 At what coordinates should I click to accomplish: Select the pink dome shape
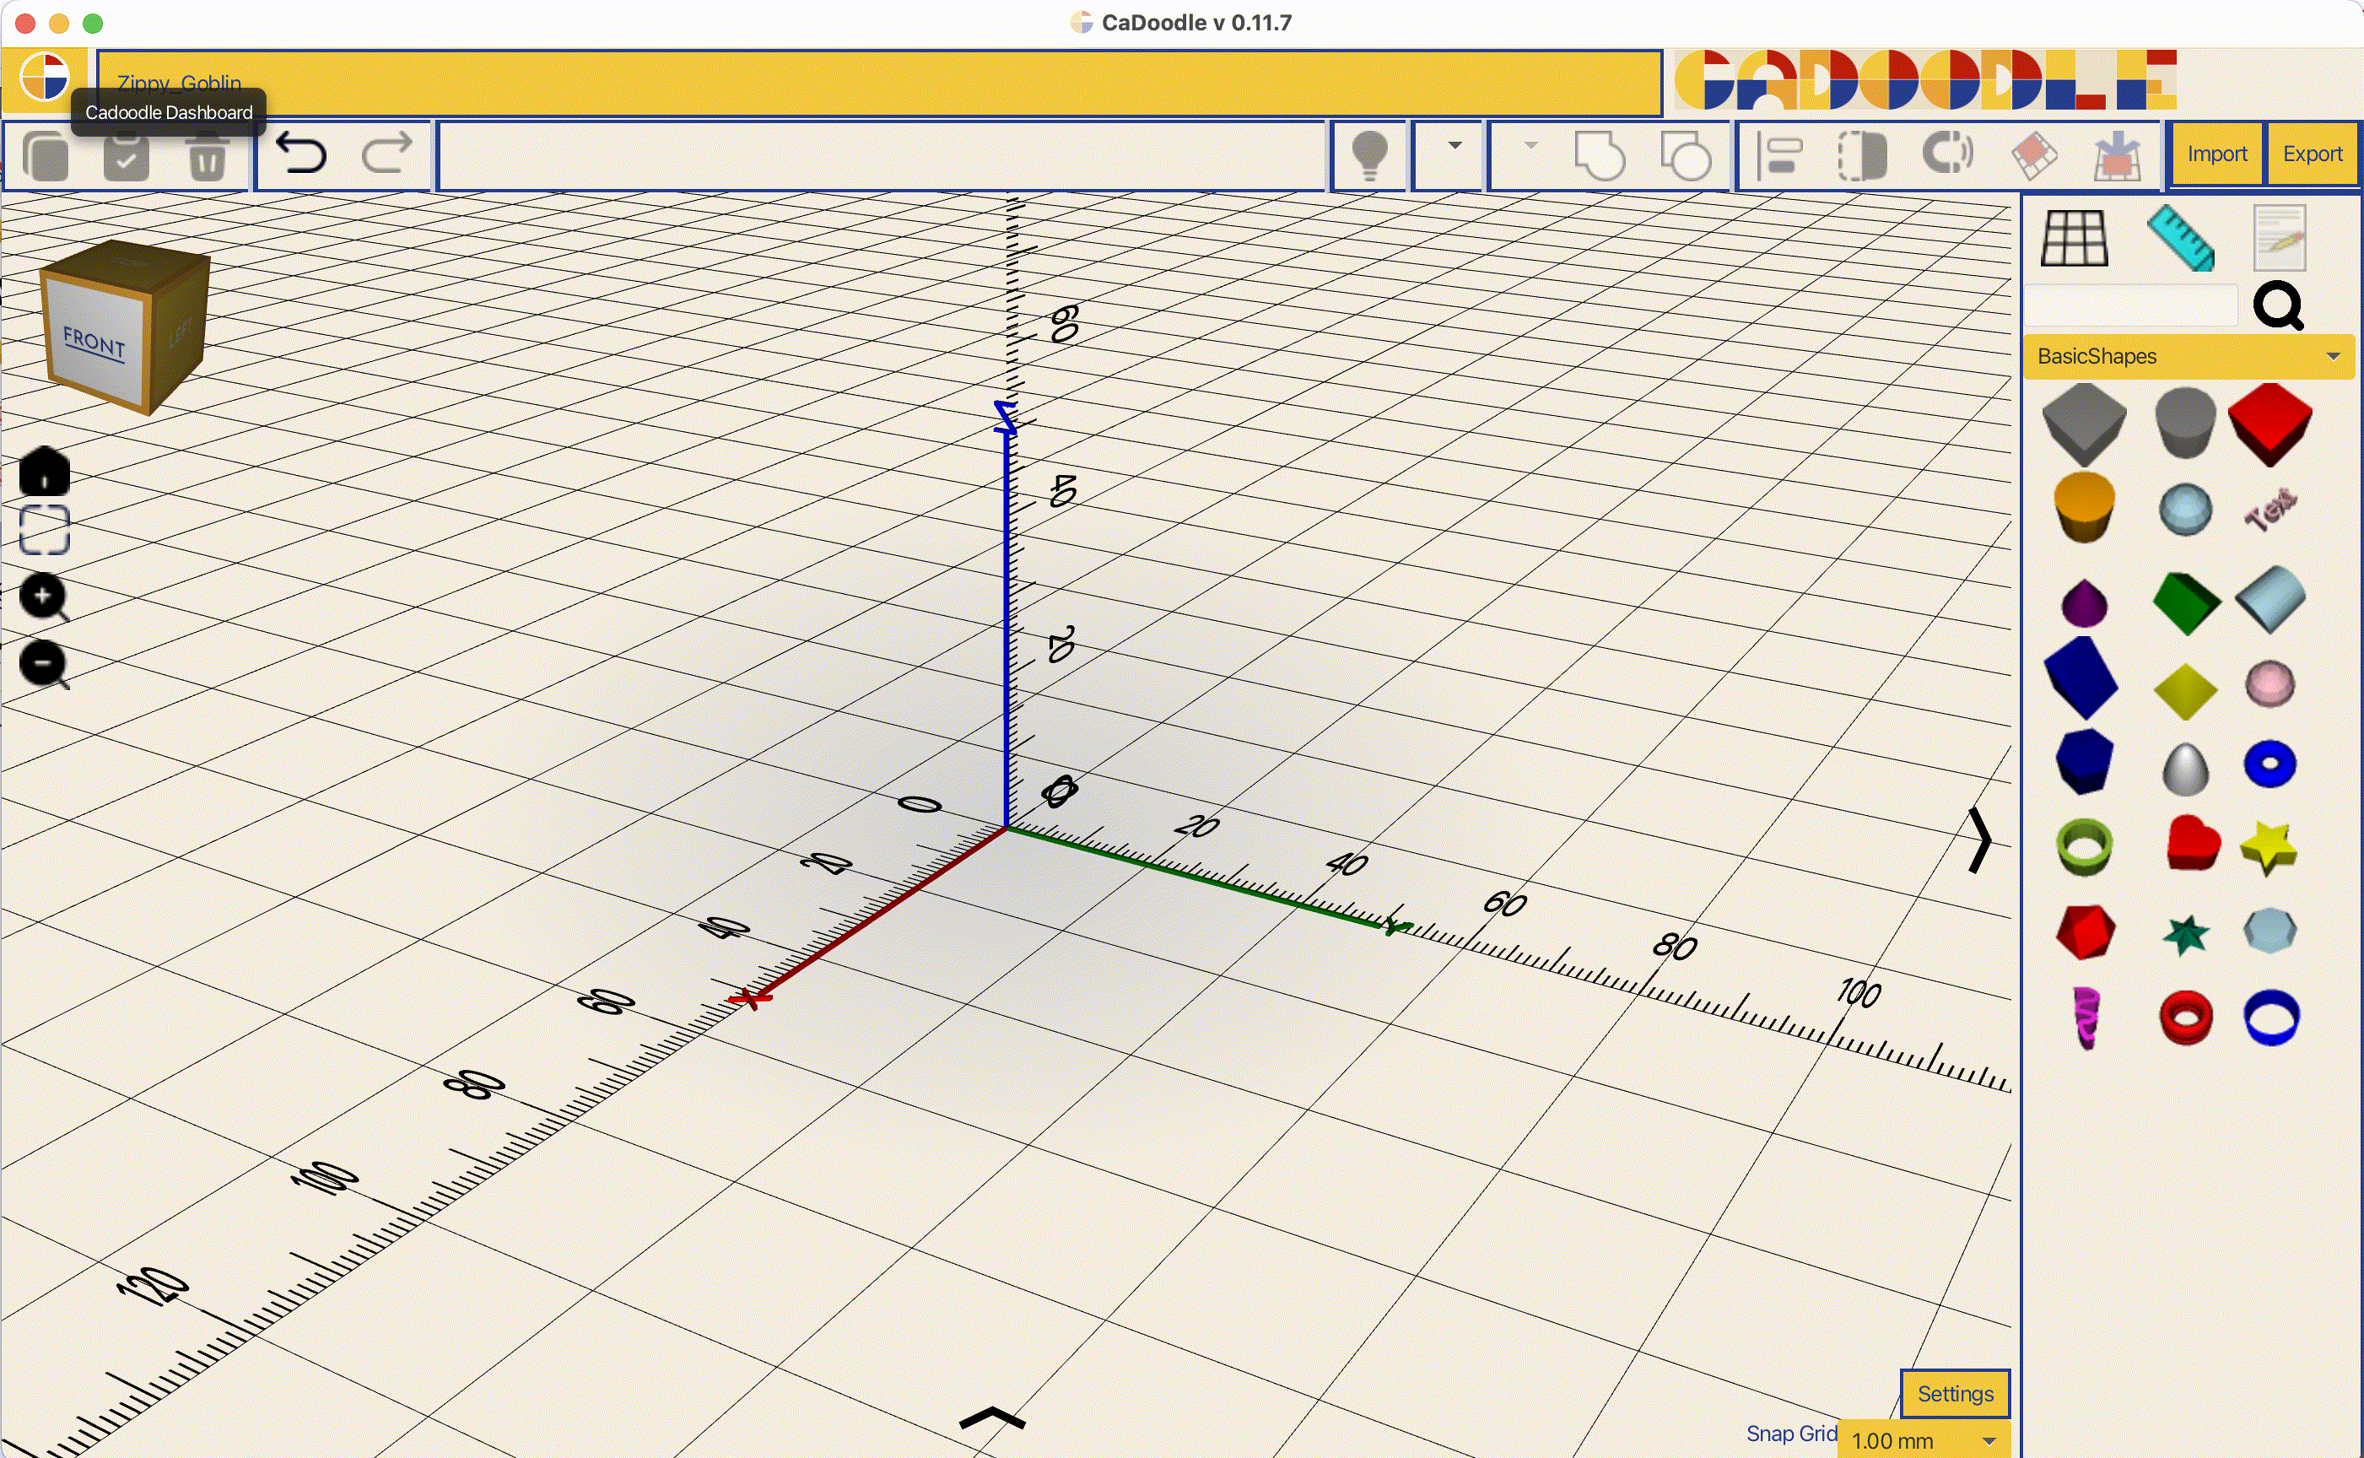[x=2270, y=684]
